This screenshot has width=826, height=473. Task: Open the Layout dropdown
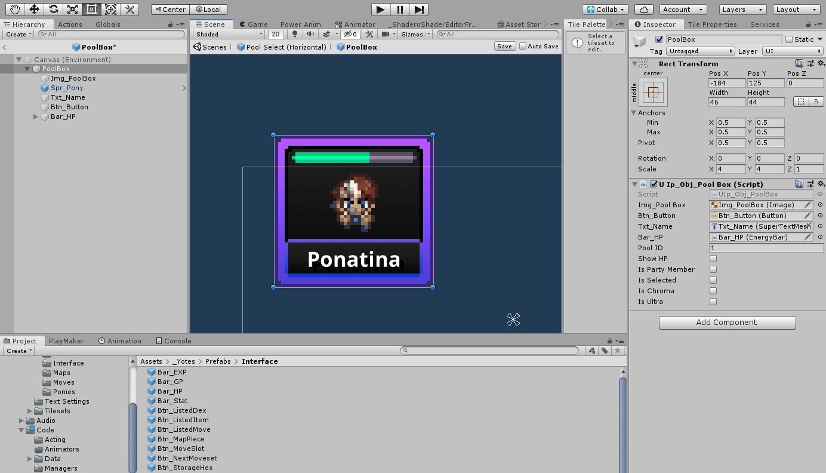click(796, 10)
